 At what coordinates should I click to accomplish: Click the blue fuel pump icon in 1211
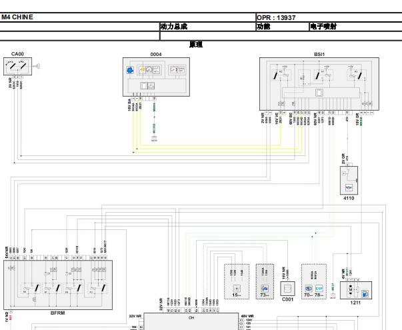point(365,293)
